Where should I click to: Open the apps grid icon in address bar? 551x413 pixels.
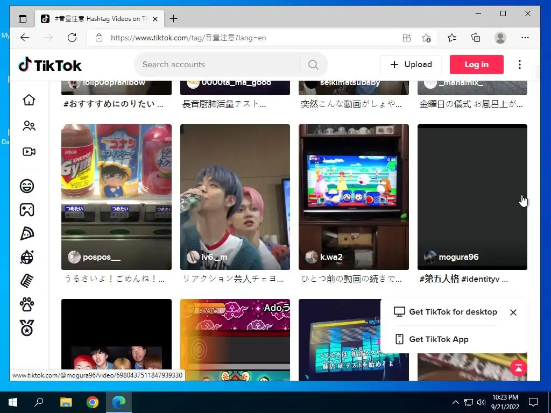click(x=407, y=38)
